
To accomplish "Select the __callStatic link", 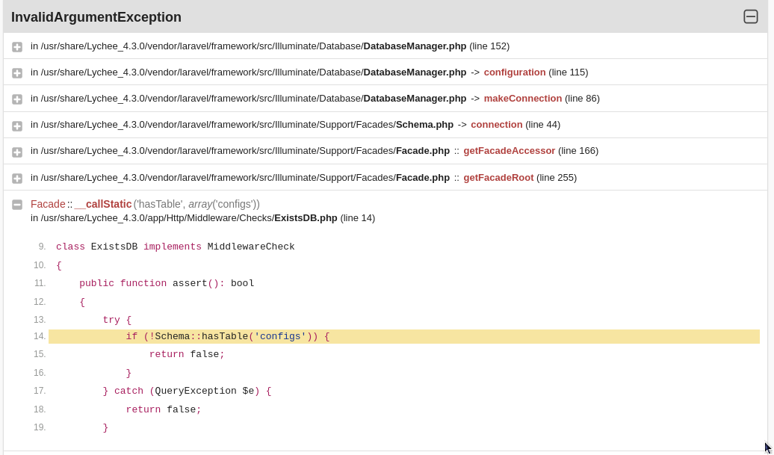I will click(105, 203).
